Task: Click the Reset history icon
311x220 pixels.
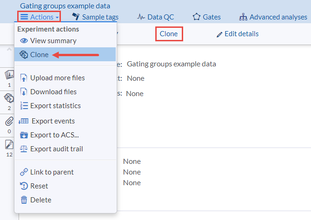Action: click(24, 186)
